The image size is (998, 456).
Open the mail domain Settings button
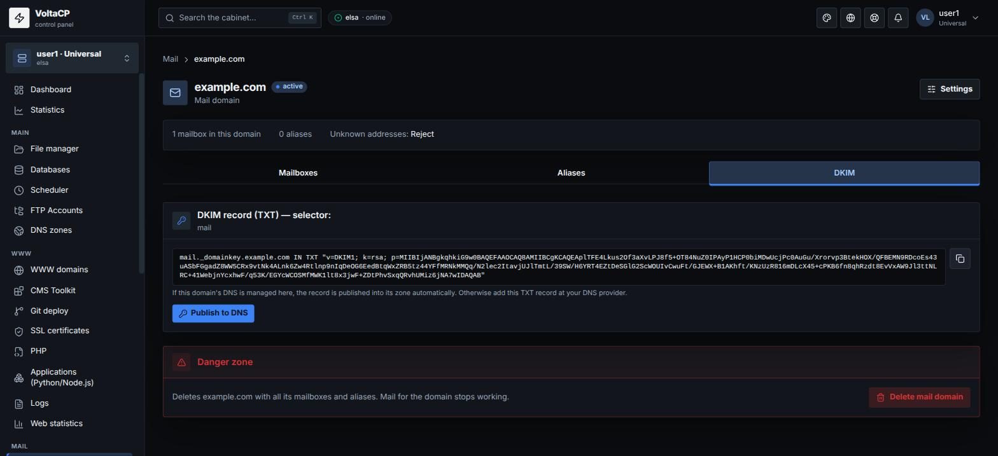(950, 89)
